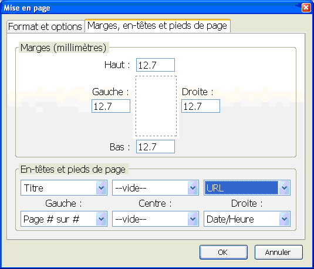
Task: Open the Date/Heure footer dropdown
Action: coord(285,219)
